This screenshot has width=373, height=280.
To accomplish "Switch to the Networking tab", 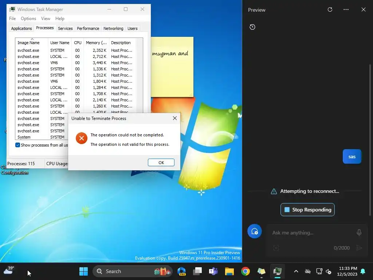I will click(x=113, y=28).
